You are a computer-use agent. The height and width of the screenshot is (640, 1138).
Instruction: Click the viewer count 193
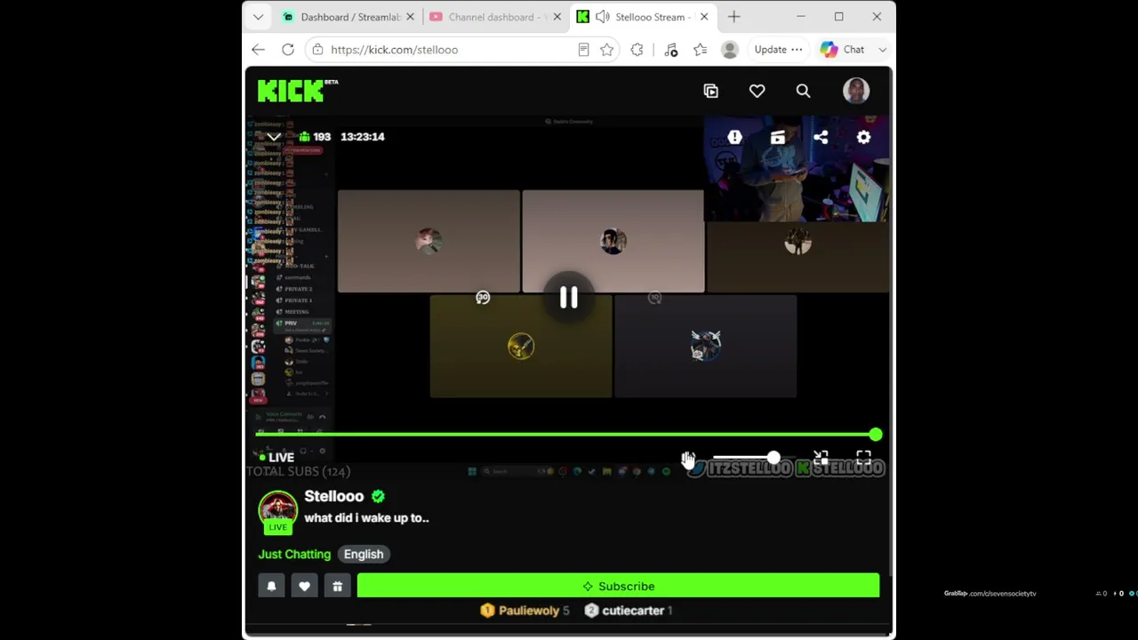(315, 137)
